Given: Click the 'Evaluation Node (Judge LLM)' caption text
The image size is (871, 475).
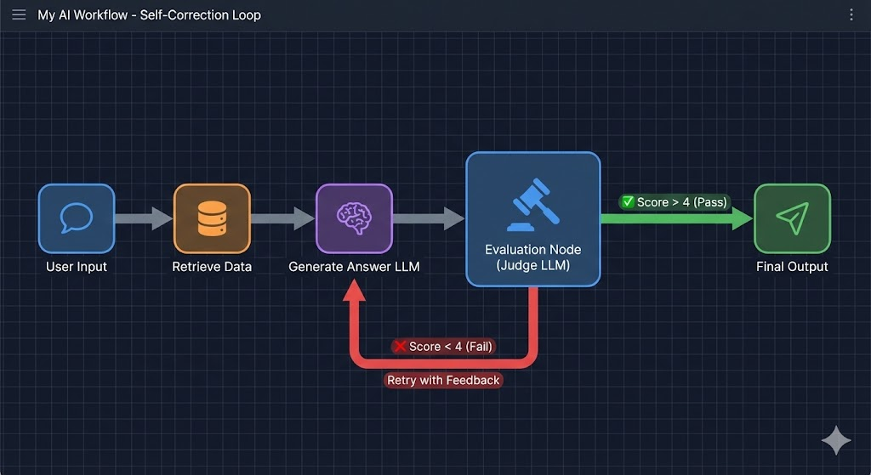Looking at the screenshot, I should tap(532, 257).
